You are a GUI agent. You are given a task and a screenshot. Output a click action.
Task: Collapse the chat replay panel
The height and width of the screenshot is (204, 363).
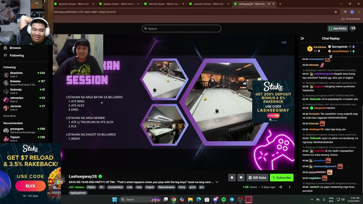pyautogui.click(x=302, y=38)
